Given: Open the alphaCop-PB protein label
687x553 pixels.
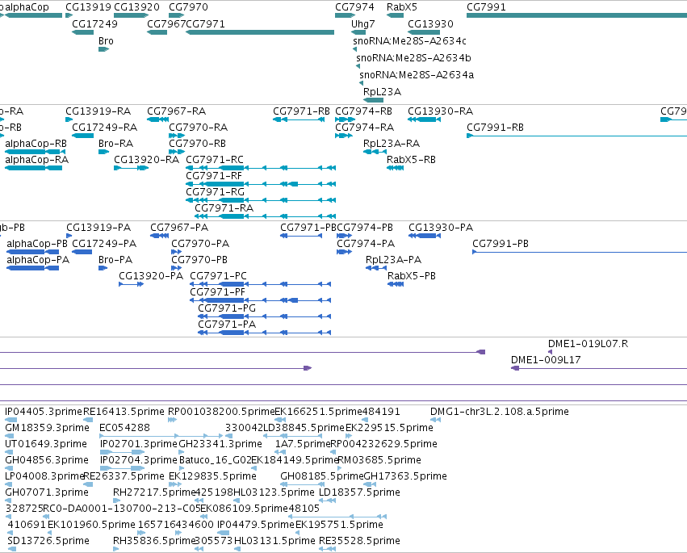Looking at the screenshot, I should coord(37,244).
